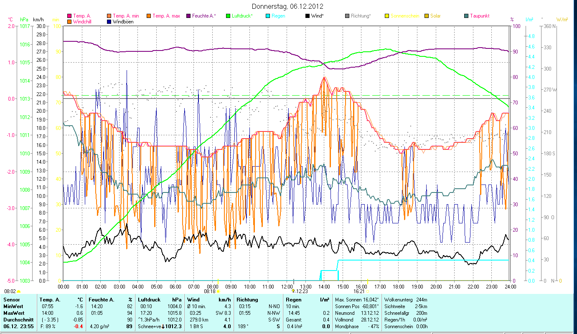Click the sun icon next to 08:02

click(x=19, y=291)
